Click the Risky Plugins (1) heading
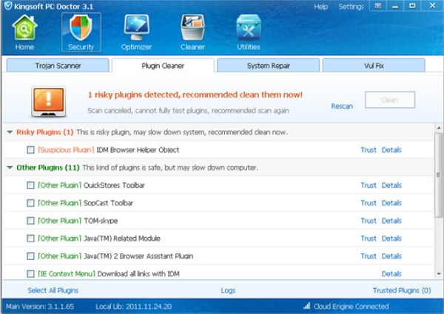The width and height of the screenshot is (444, 314). pyautogui.click(x=45, y=132)
